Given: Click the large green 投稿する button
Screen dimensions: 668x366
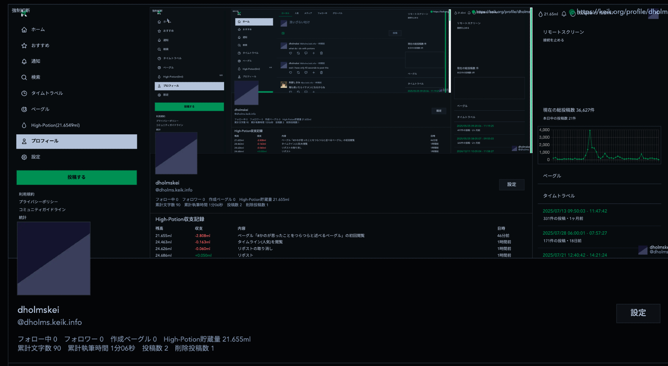Looking at the screenshot, I should (76, 177).
